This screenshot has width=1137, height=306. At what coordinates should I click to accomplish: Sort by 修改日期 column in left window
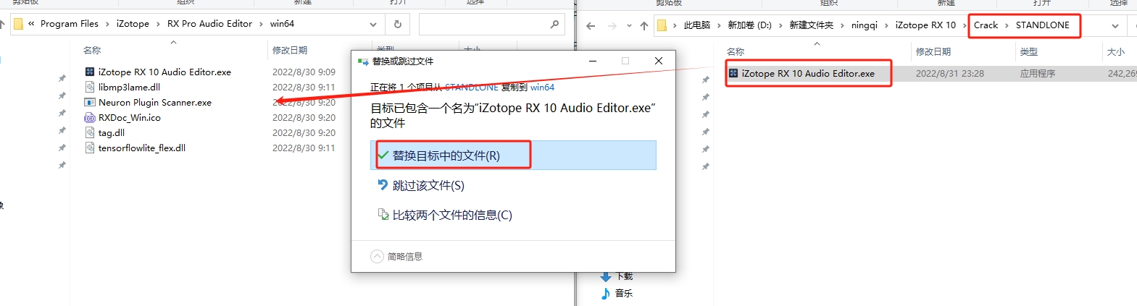point(290,51)
